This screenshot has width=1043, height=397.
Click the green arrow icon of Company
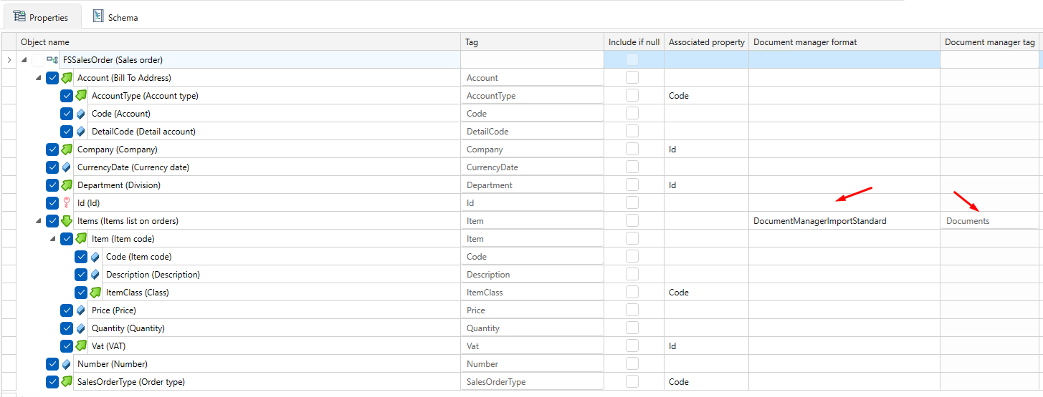point(67,149)
